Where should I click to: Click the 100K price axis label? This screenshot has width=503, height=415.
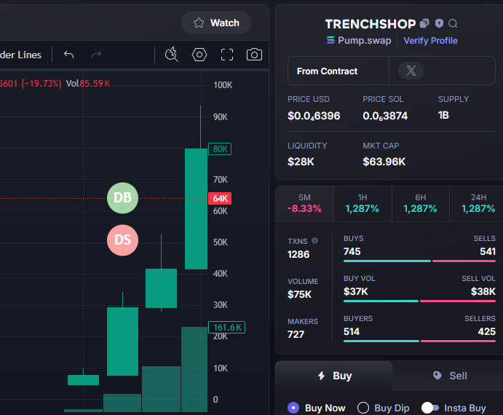click(223, 85)
